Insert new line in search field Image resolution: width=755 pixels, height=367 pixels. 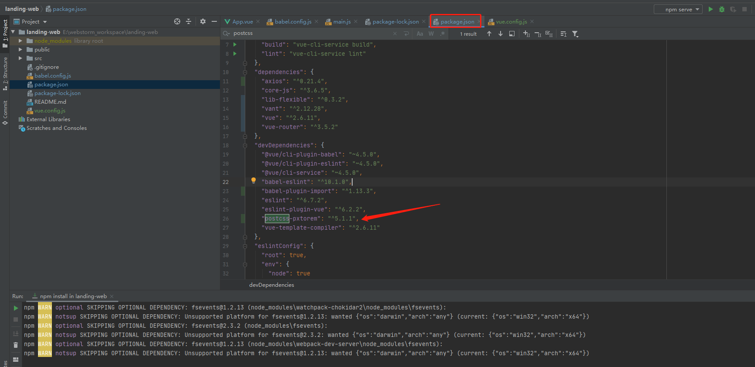[x=406, y=34]
